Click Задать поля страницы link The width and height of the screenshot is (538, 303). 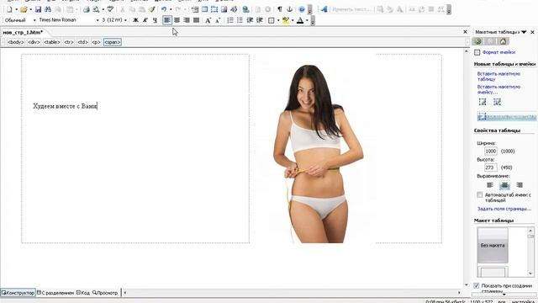point(504,209)
